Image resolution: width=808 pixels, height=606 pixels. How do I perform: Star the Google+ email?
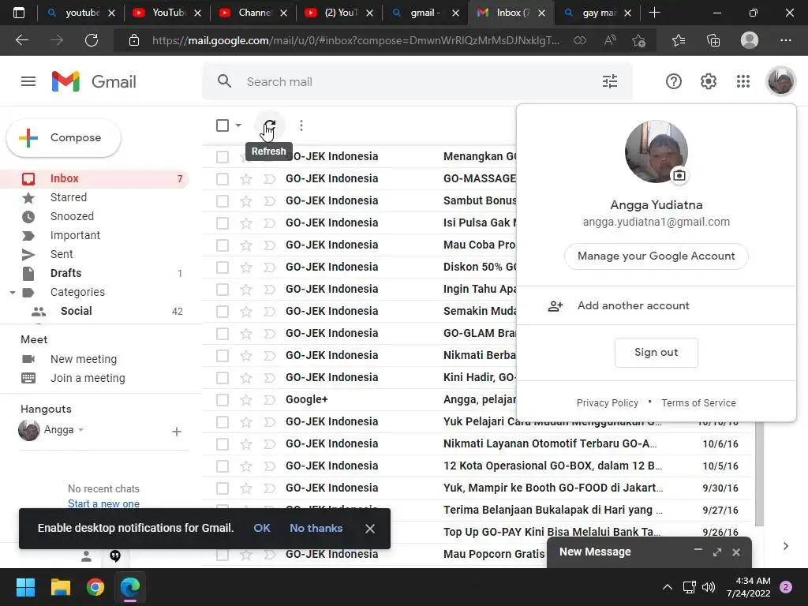246,400
